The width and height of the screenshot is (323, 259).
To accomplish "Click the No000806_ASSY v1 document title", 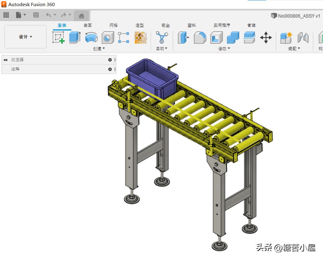I will point(299,16).
